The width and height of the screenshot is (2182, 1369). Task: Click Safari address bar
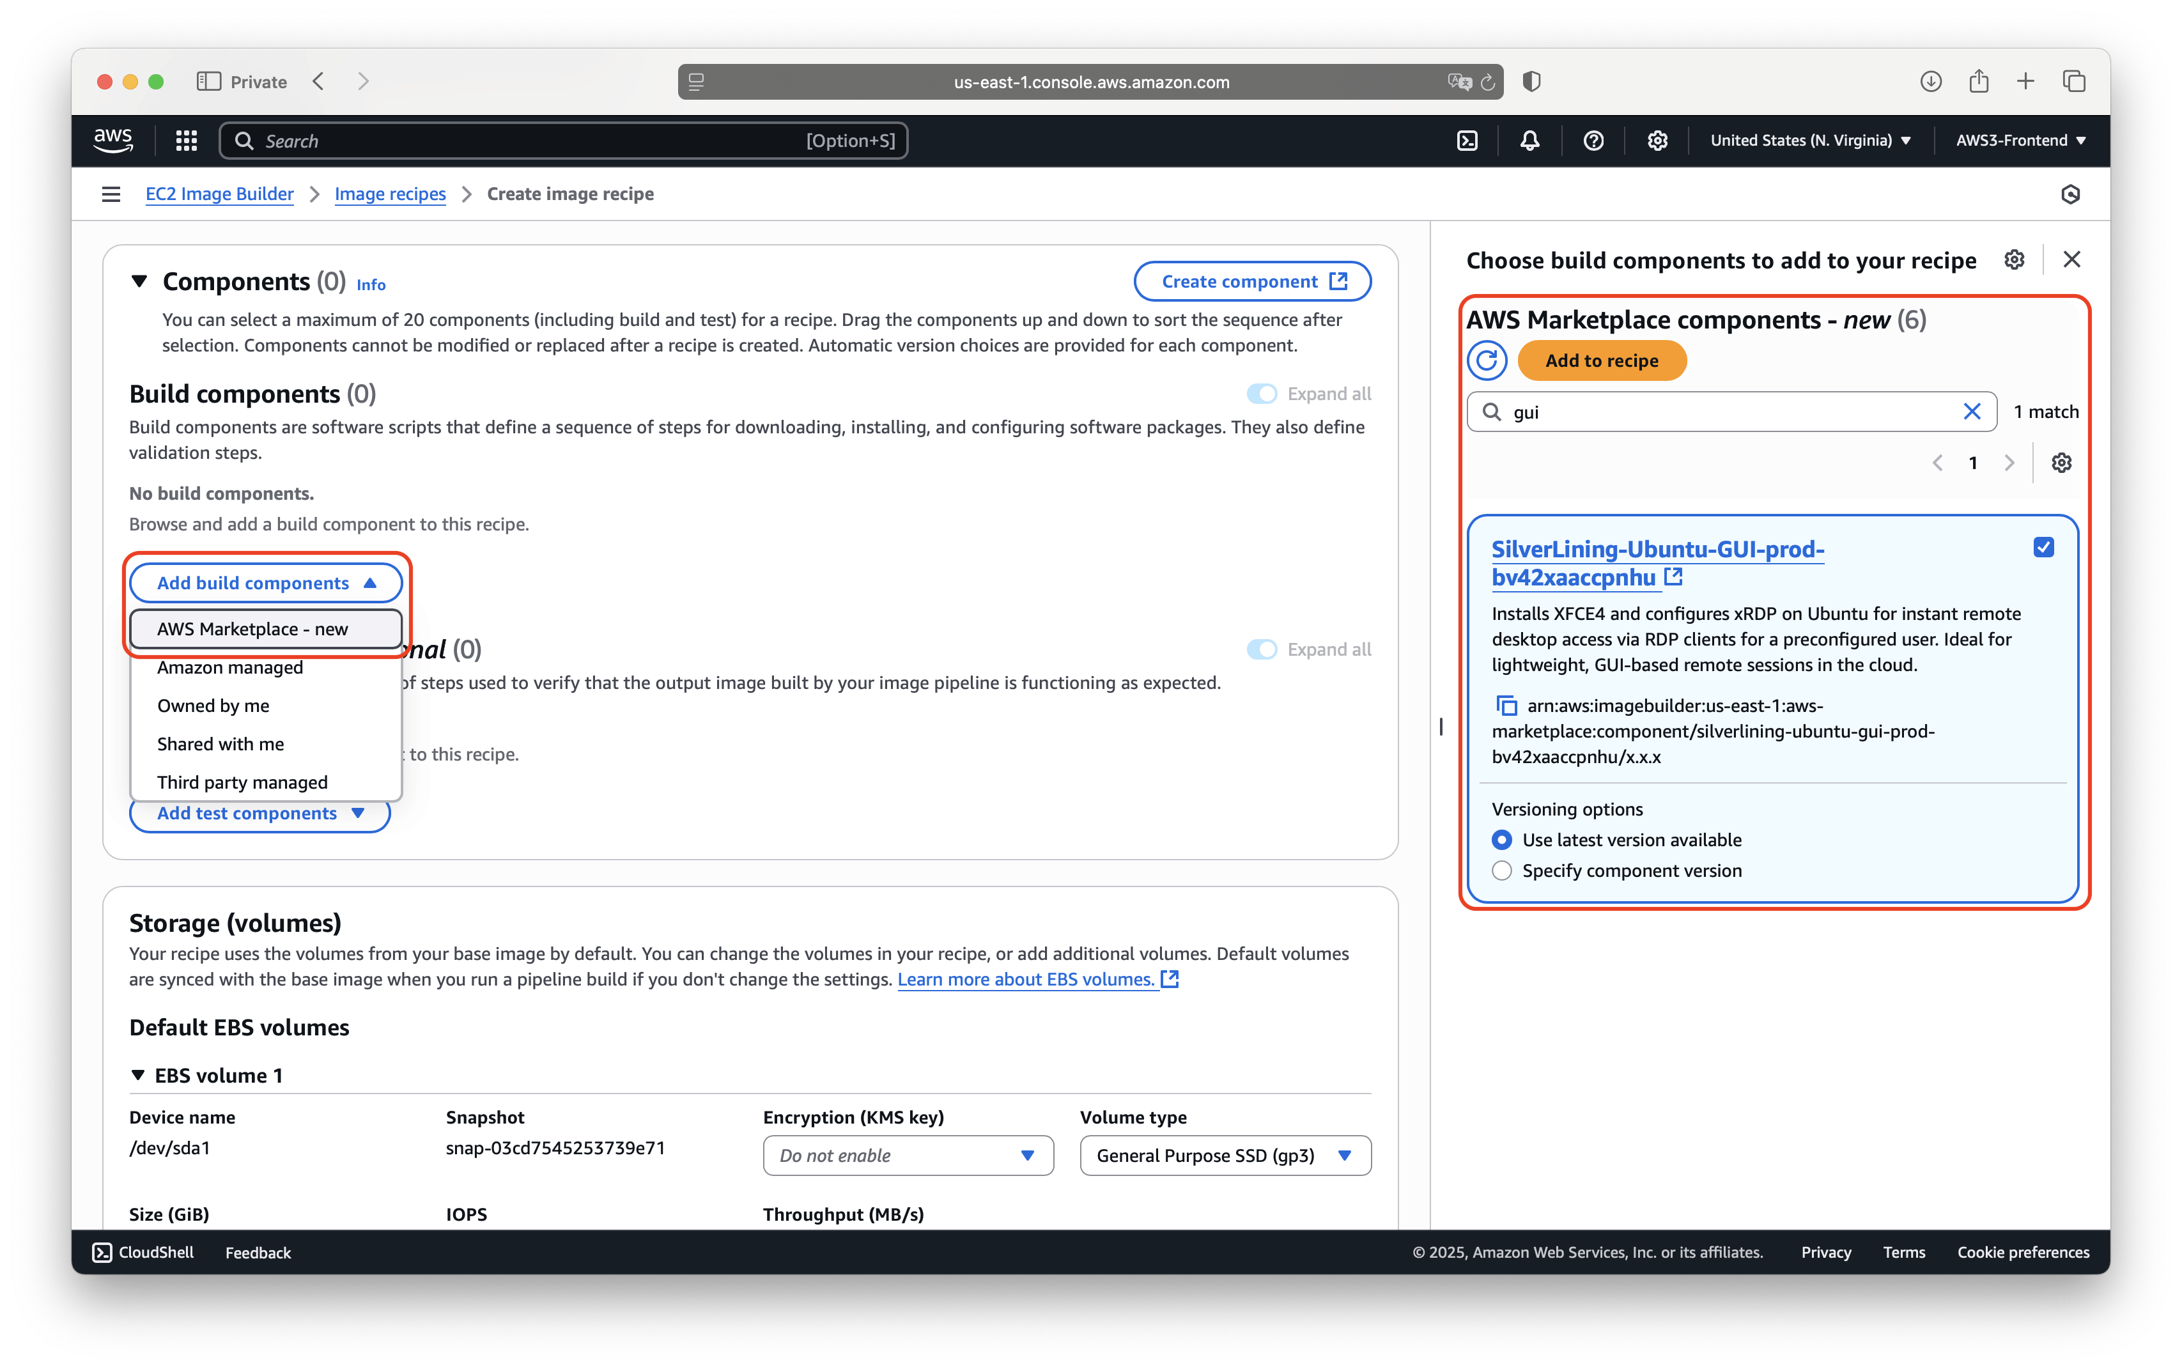pos(1090,82)
